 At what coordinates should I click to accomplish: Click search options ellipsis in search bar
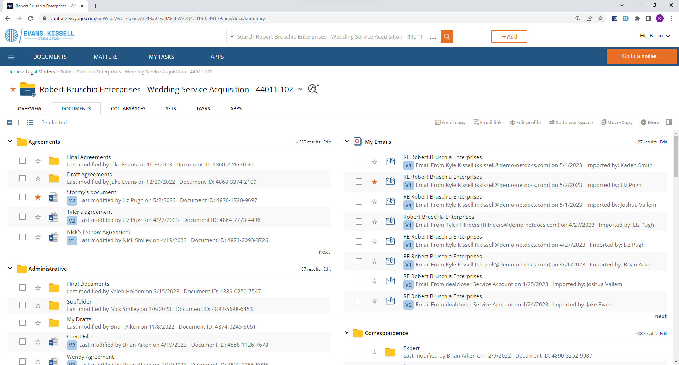coord(433,37)
